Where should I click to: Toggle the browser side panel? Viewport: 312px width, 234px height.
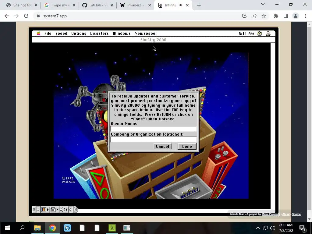tap(286, 16)
